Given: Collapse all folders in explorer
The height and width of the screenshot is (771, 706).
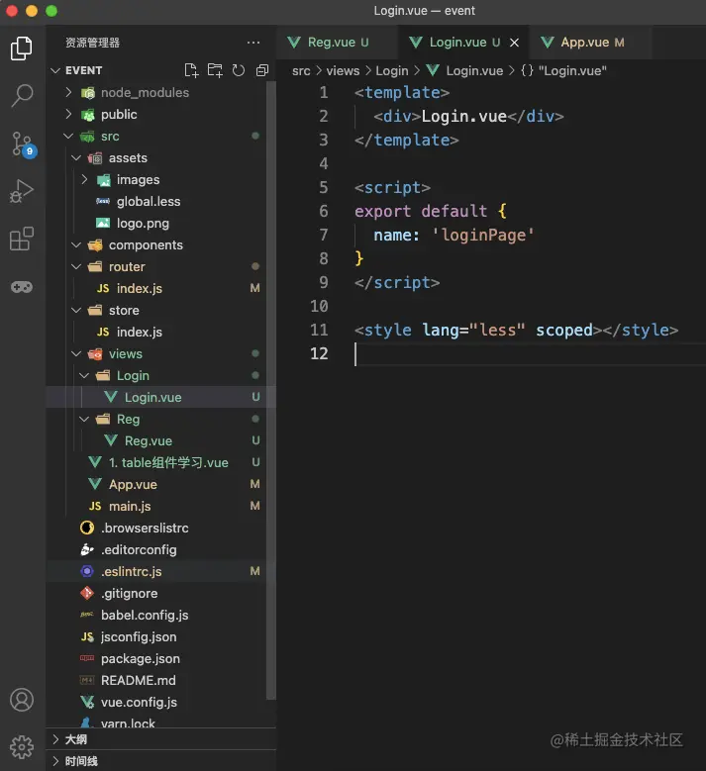Looking at the screenshot, I should coord(262,70).
